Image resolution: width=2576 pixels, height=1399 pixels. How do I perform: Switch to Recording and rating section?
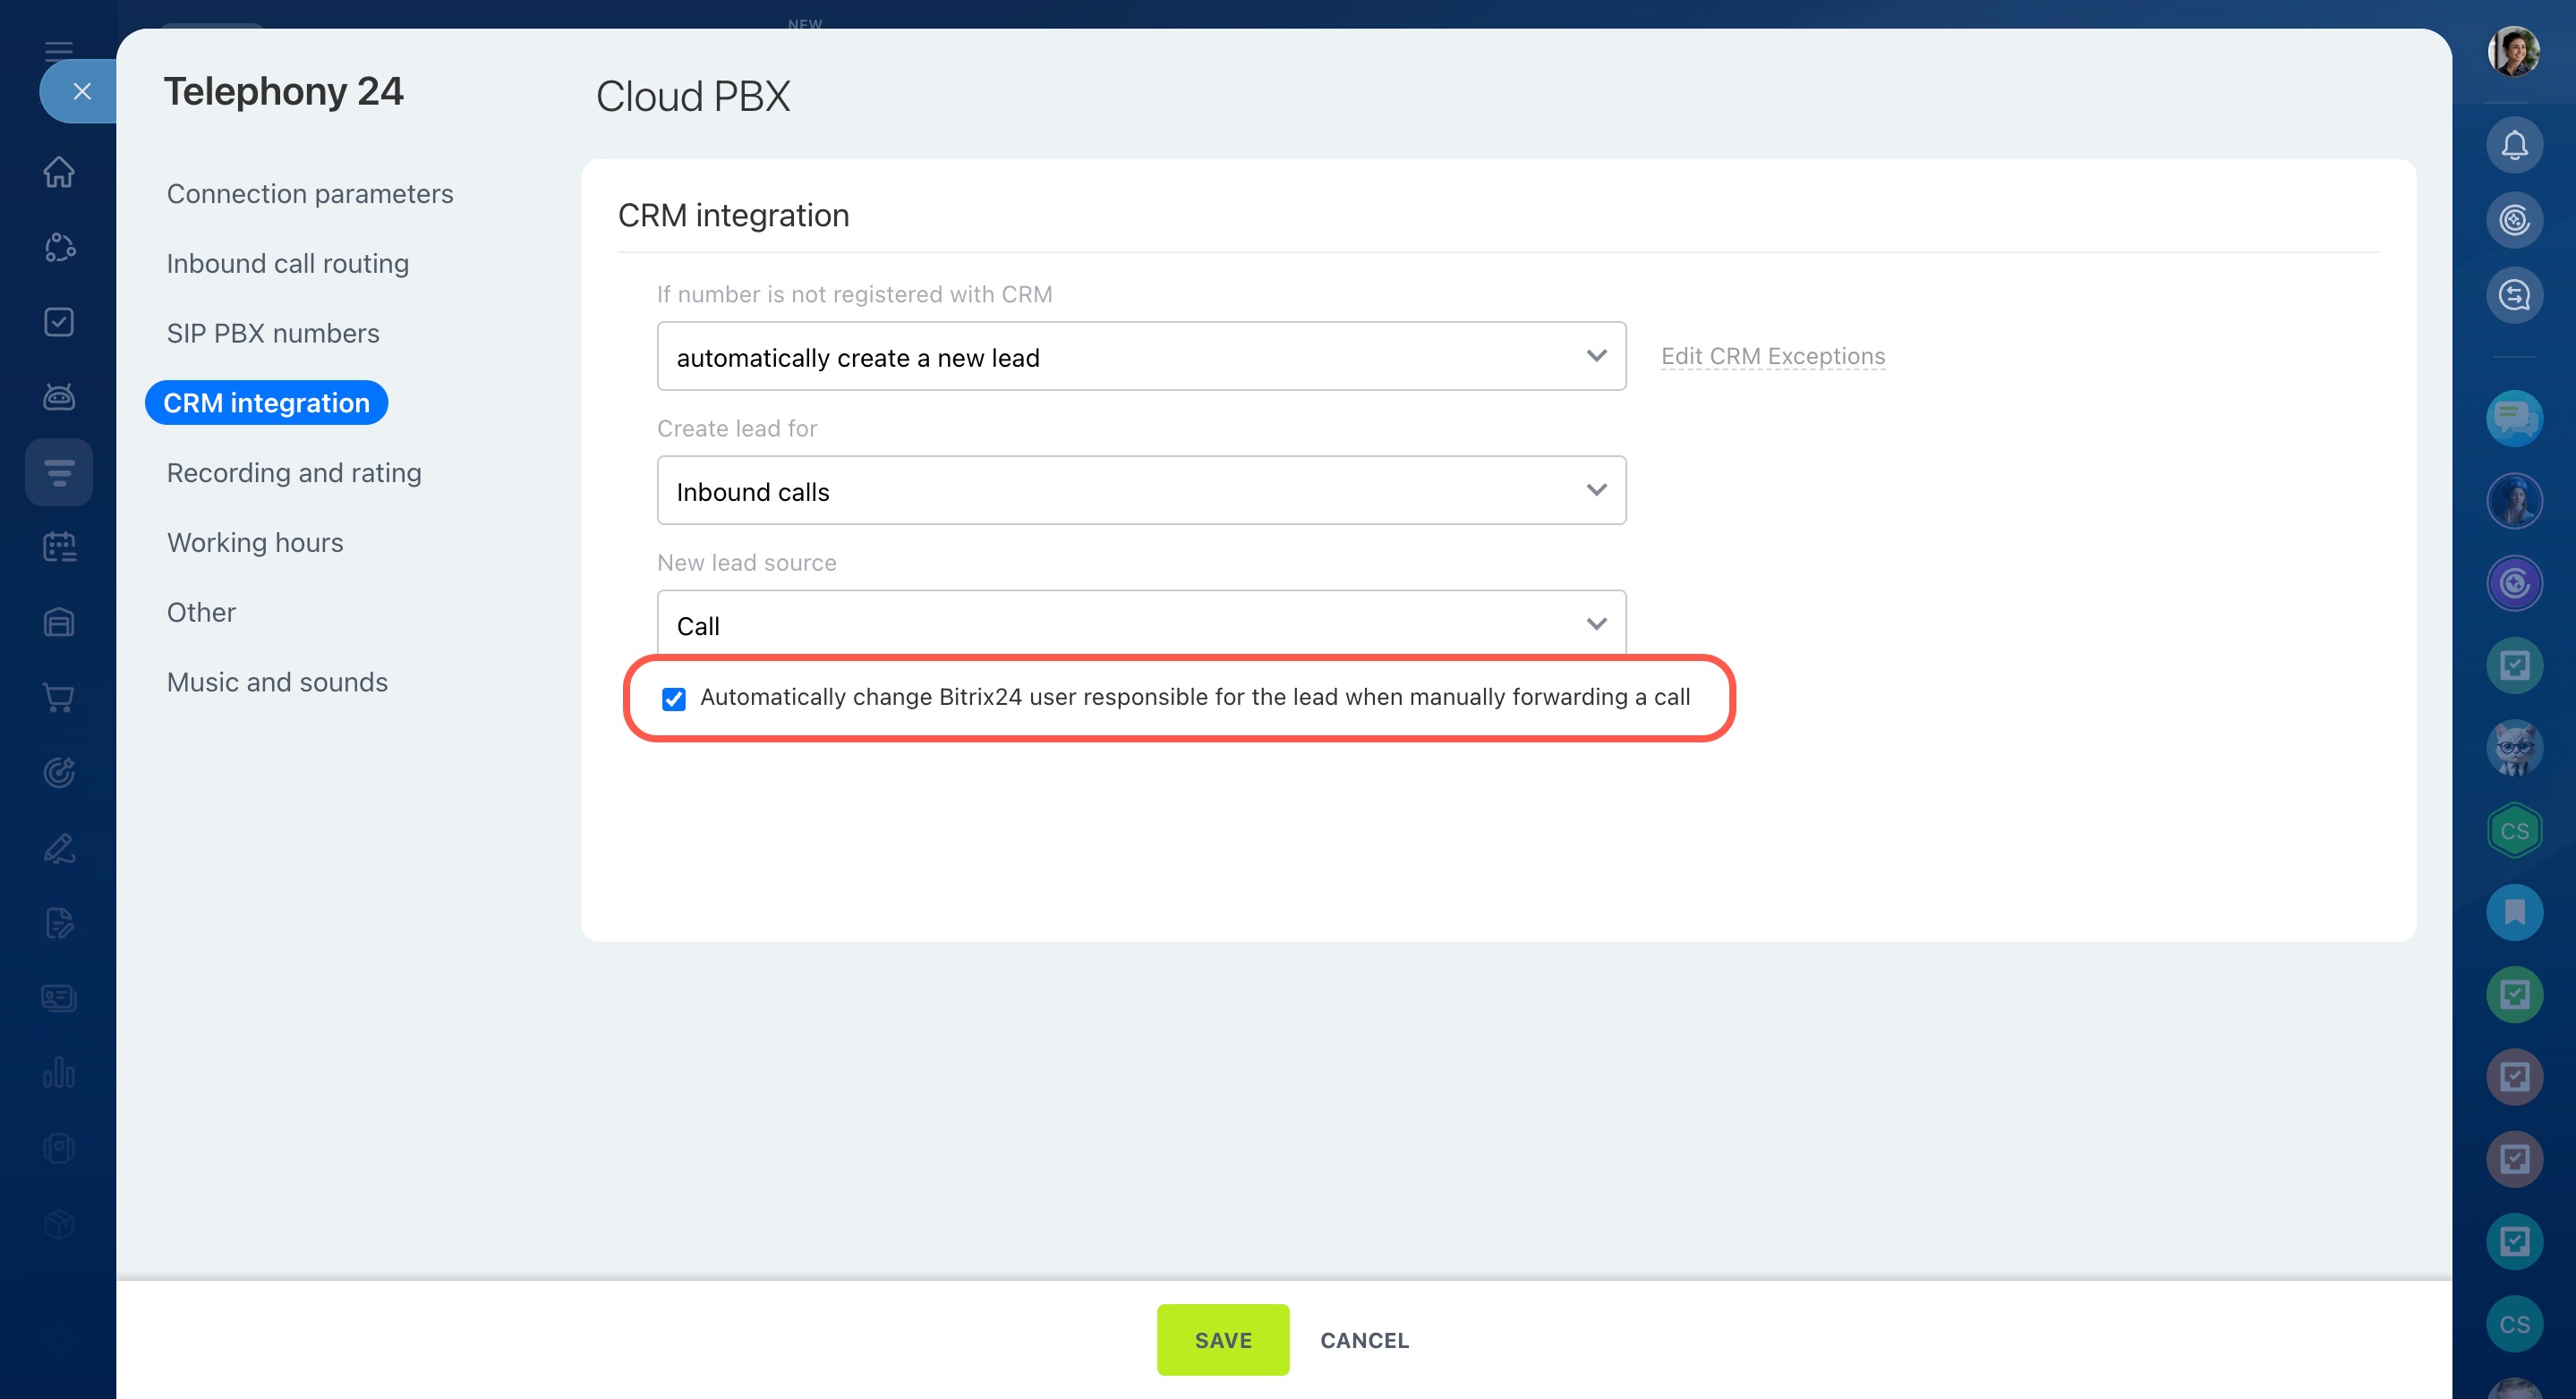pos(294,472)
